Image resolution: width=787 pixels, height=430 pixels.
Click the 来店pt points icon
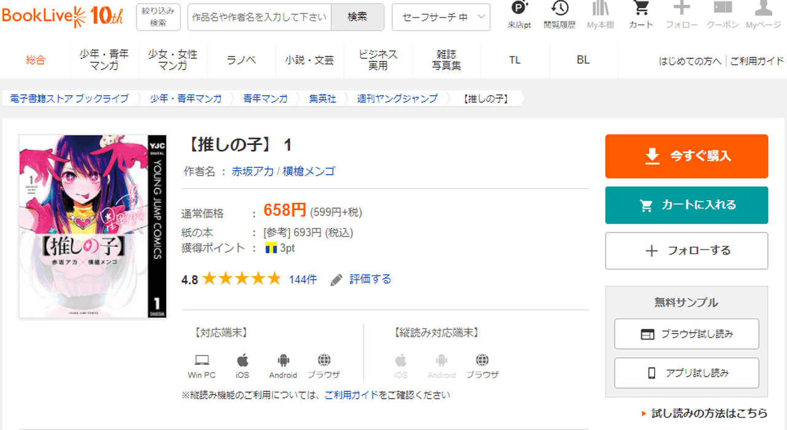point(520,9)
